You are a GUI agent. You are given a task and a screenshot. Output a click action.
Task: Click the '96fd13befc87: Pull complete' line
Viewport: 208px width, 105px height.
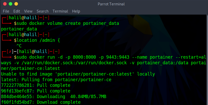[x=36, y=91]
